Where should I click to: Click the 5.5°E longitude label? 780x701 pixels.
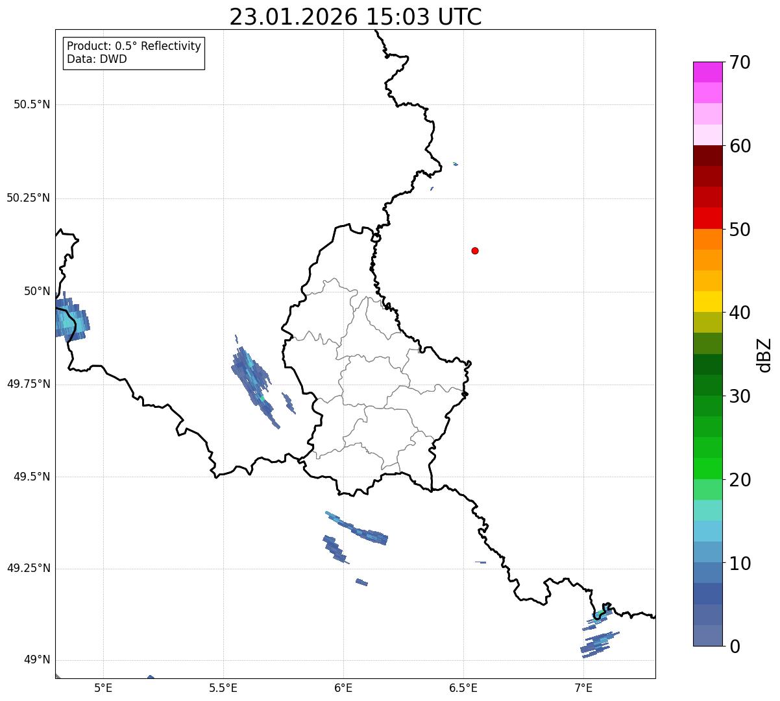(x=223, y=688)
